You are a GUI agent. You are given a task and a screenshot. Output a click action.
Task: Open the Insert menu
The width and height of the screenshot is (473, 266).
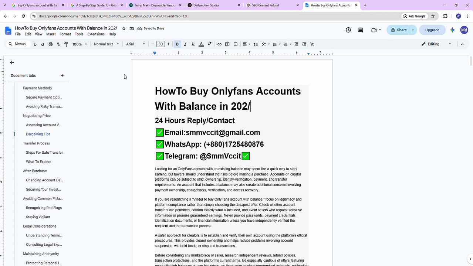[51, 34]
